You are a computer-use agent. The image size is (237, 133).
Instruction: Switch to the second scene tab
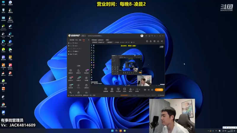click(x=76, y=40)
